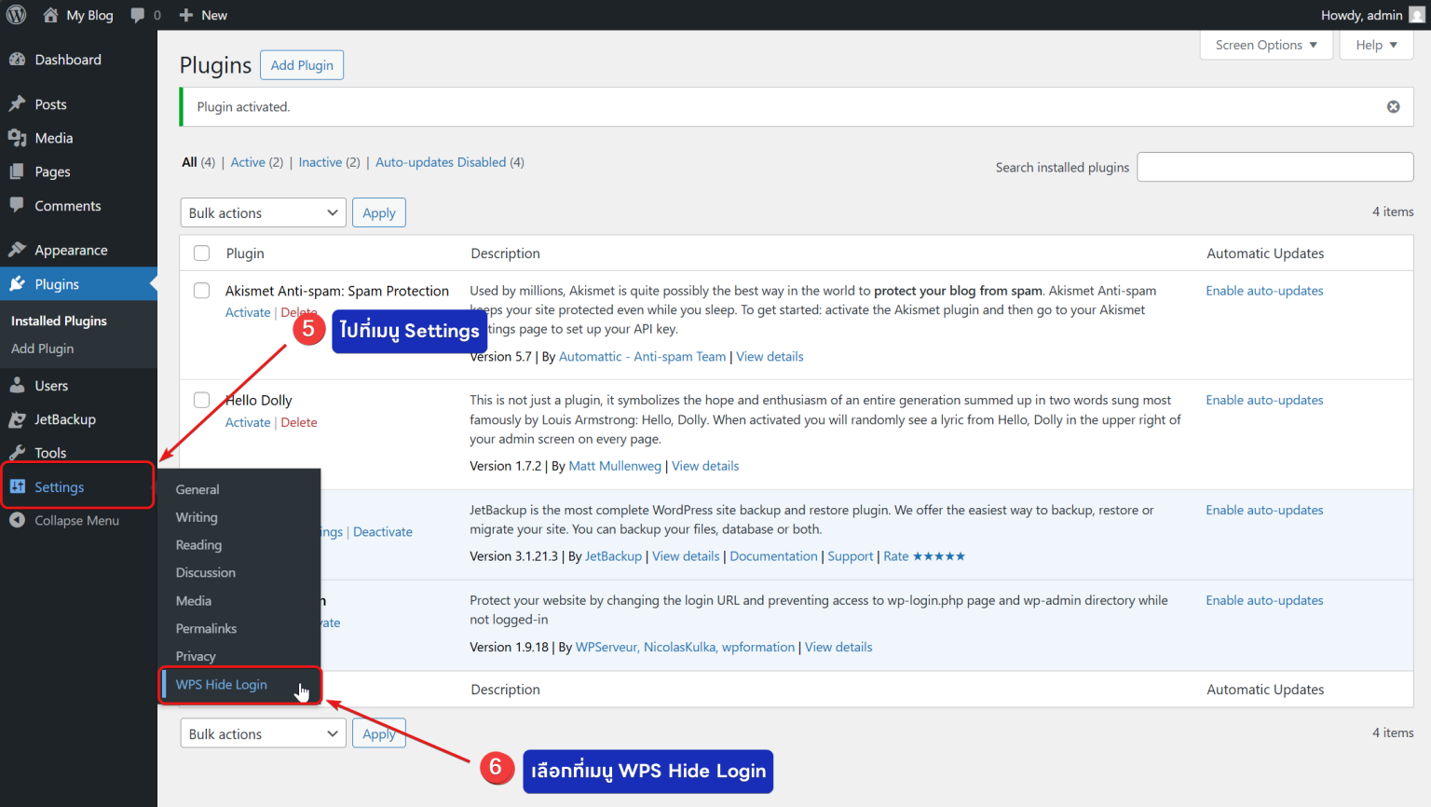1431x807 pixels.
Task: Click the Users sidebar icon
Action: pos(17,386)
